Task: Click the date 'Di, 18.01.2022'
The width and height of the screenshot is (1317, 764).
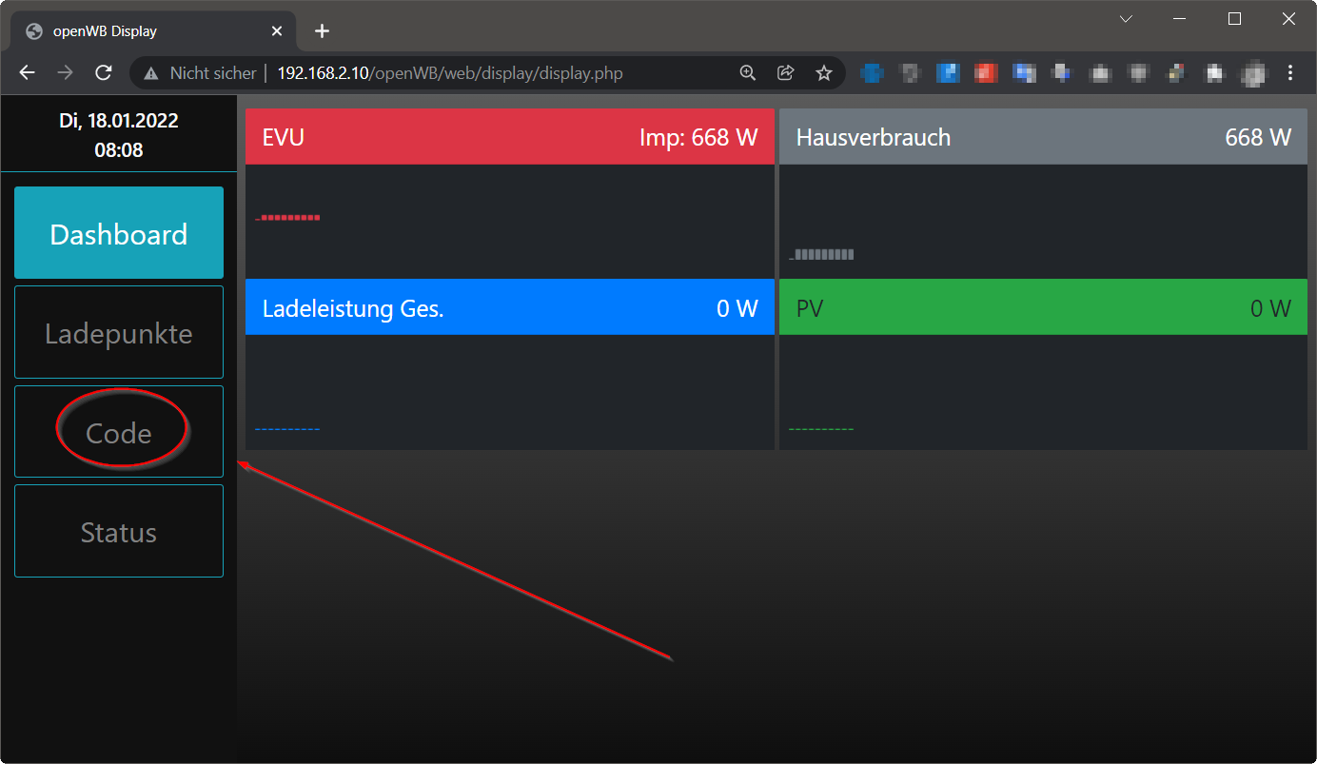Action: 119,121
